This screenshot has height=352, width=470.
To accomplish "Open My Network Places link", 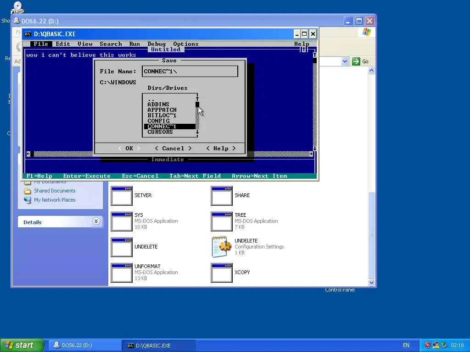I will (x=55, y=200).
